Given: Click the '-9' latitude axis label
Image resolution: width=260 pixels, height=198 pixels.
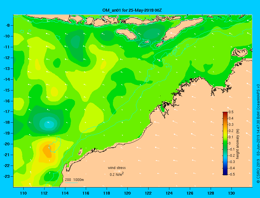Looking at the screenshot, I should [8, 26].
